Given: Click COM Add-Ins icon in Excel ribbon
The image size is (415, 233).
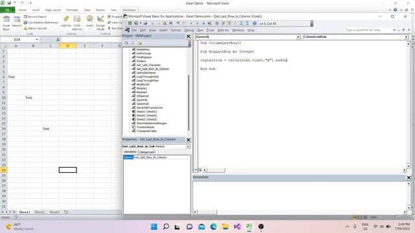Looking at the screenshot, I should click(x=77, y=23).
